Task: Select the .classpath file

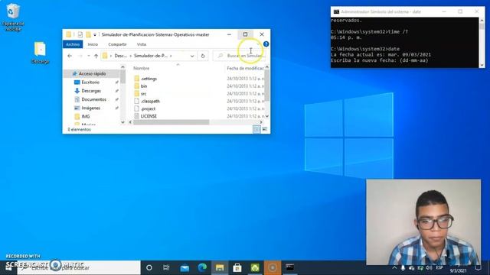Action: 150,101
